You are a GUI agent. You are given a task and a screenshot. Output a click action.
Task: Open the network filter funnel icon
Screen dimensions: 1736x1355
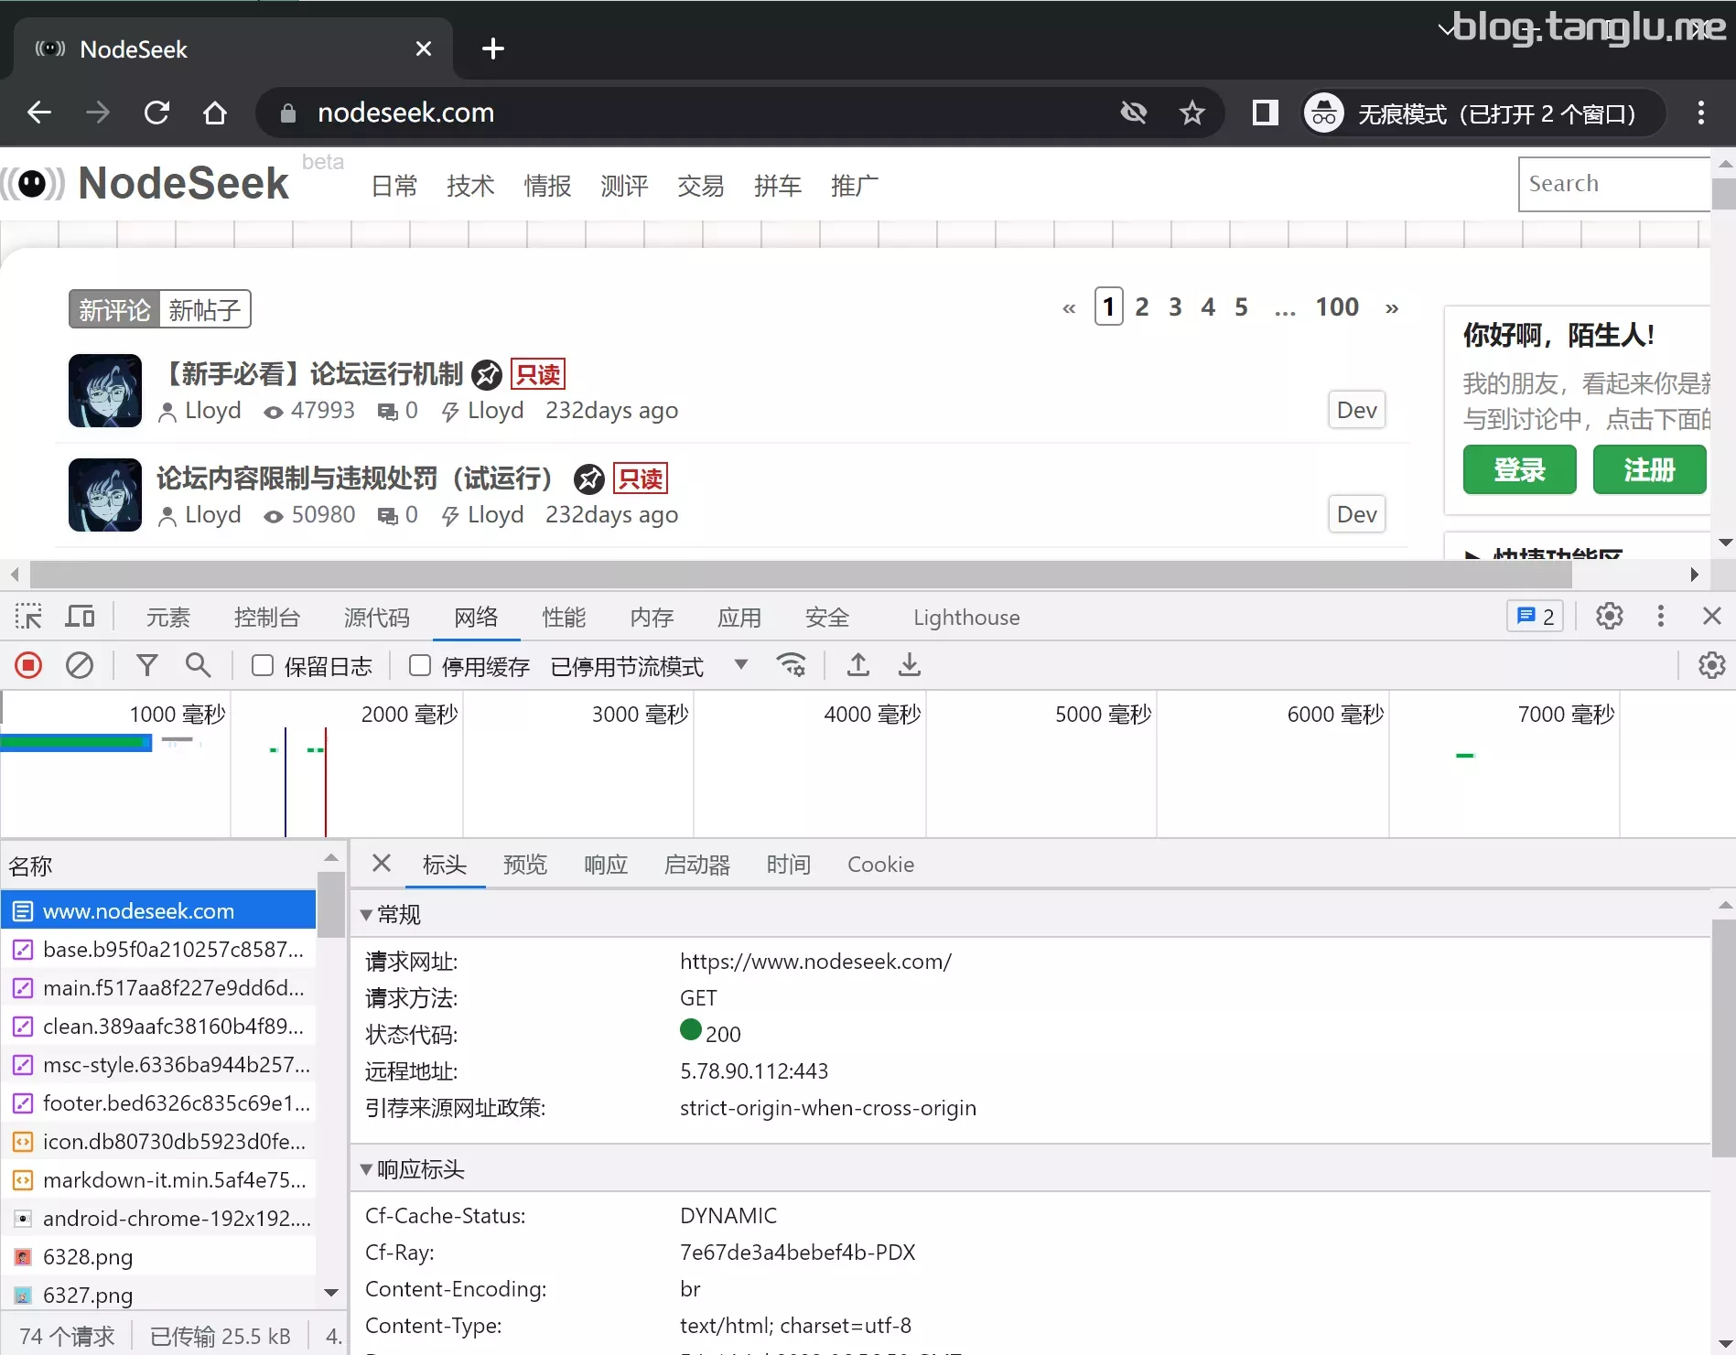(x=146, y=665)
